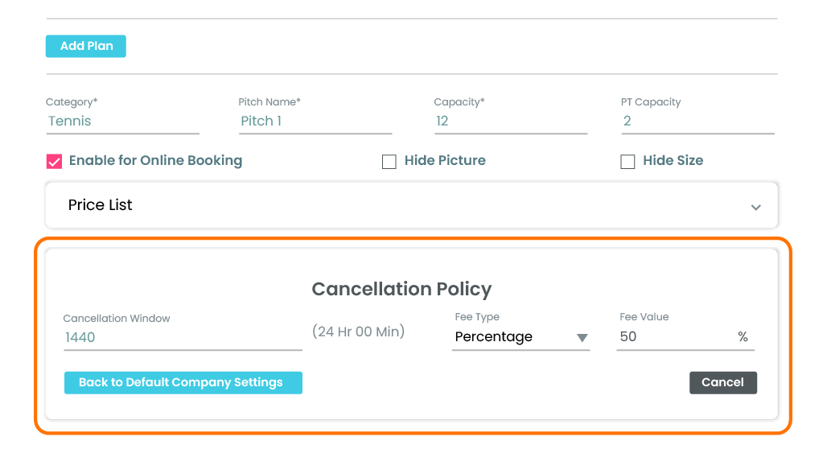The width and height of the screenshot is (827, 449).
Task: Click the Add Plan button
Action: click(85, 46)
